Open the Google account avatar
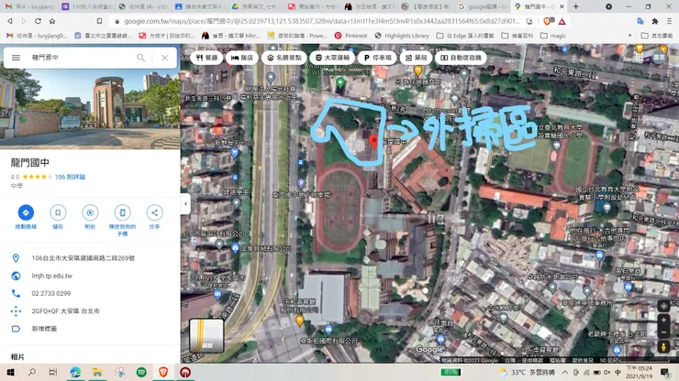The height and width of the screenshot is (381, 679). pyautogui.click(x=659, y=57)
